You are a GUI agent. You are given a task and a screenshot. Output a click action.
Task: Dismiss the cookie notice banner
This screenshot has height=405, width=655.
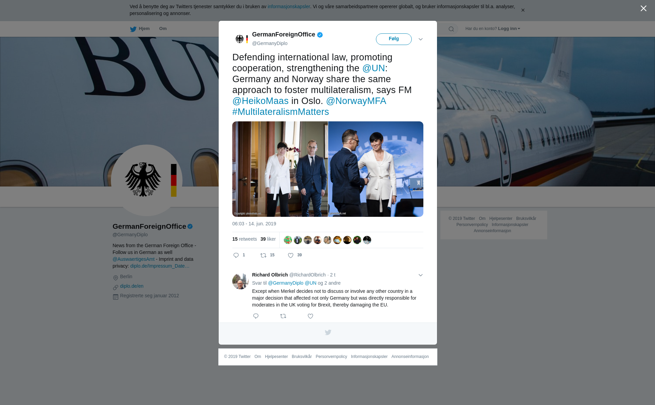coord(523,10)
